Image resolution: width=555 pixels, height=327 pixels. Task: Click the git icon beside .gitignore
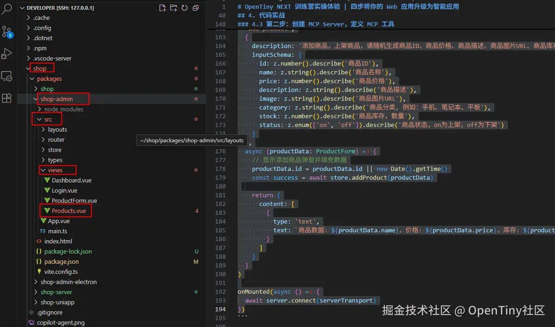[x=31, y=312]
